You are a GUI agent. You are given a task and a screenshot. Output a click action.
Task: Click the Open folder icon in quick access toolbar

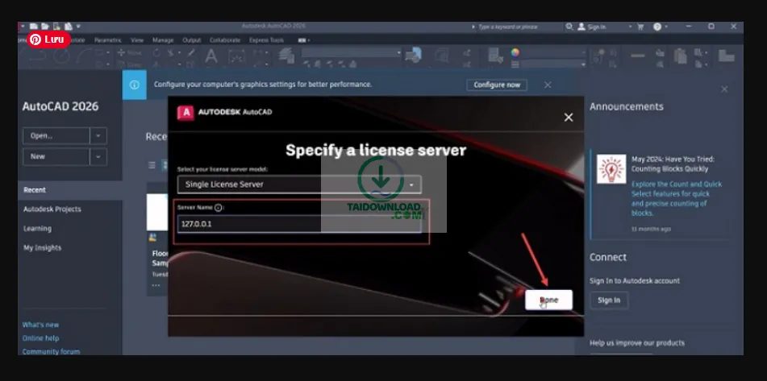(x=44, y=27)
